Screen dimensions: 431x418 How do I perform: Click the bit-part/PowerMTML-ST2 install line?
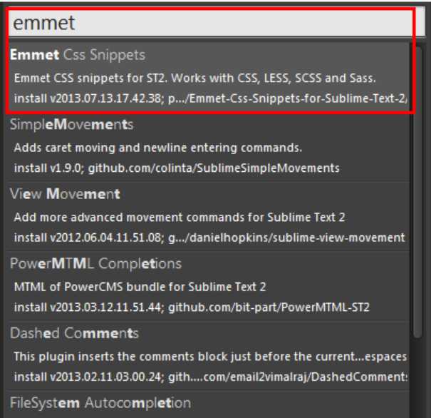(191, 307)
